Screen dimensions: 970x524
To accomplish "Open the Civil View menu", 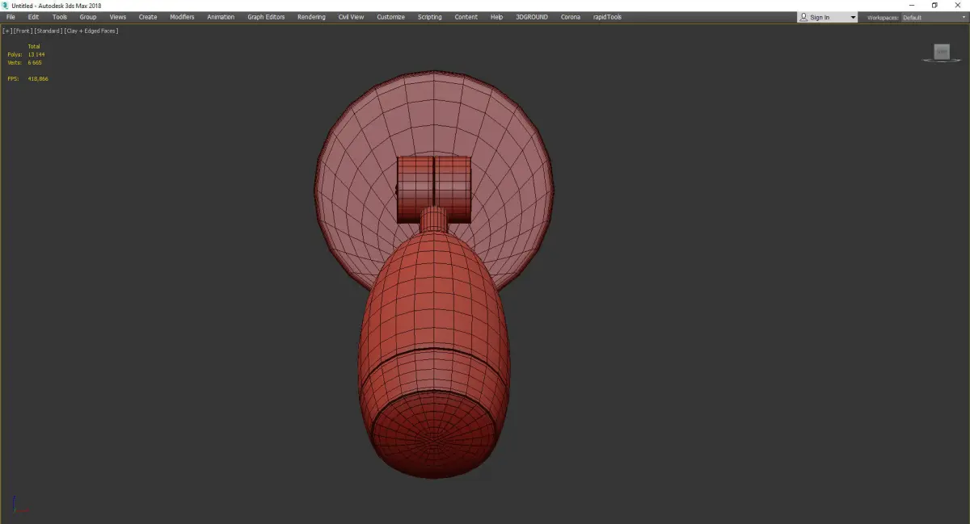I will point(351,17).
